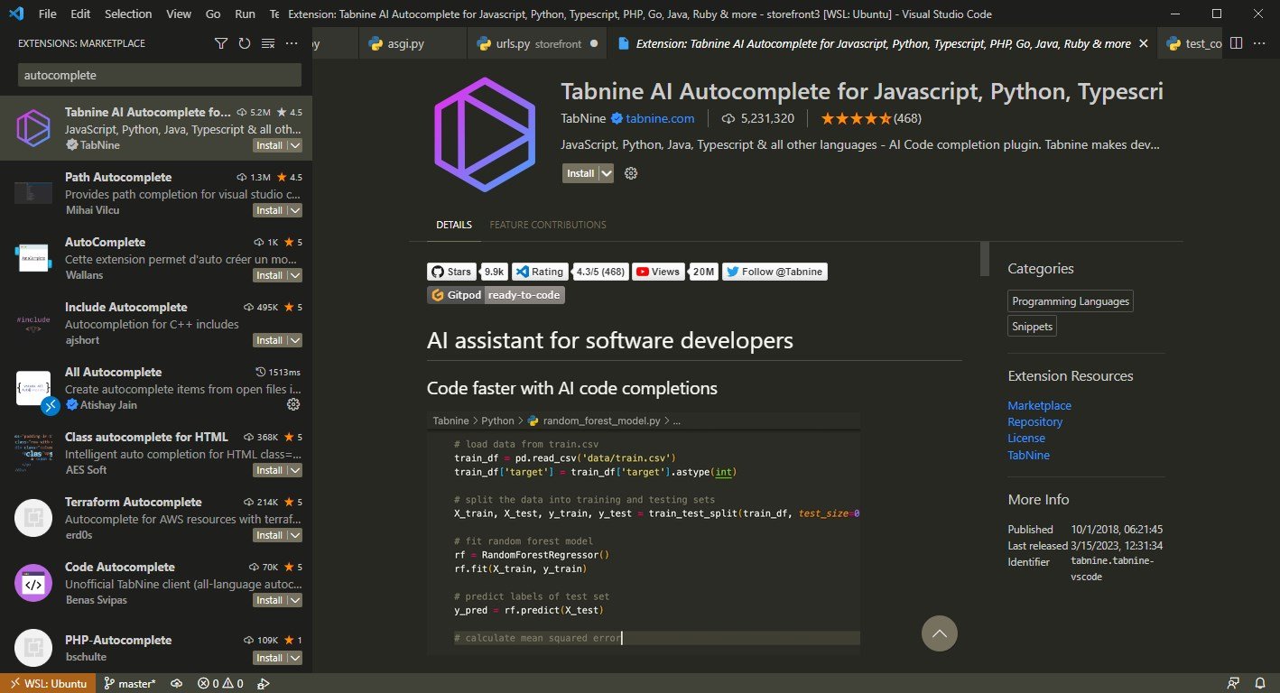Open the Go menu
This screenshot has width=1280, height=693.
click(213, 14)
